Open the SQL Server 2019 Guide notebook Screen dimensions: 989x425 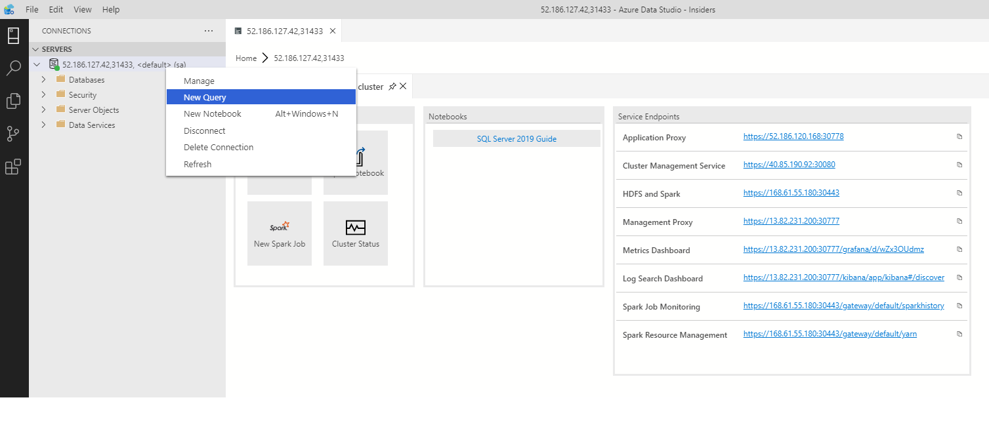(x=516, y=138)
